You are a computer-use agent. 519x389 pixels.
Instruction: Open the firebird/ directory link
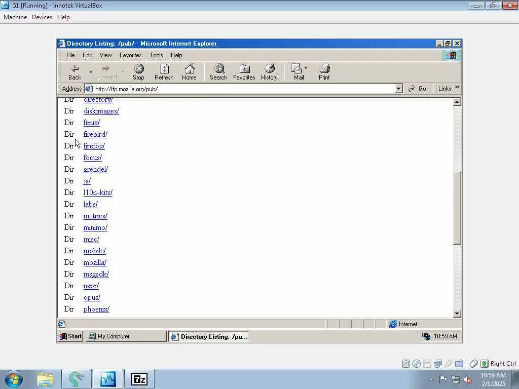[95, 134]
